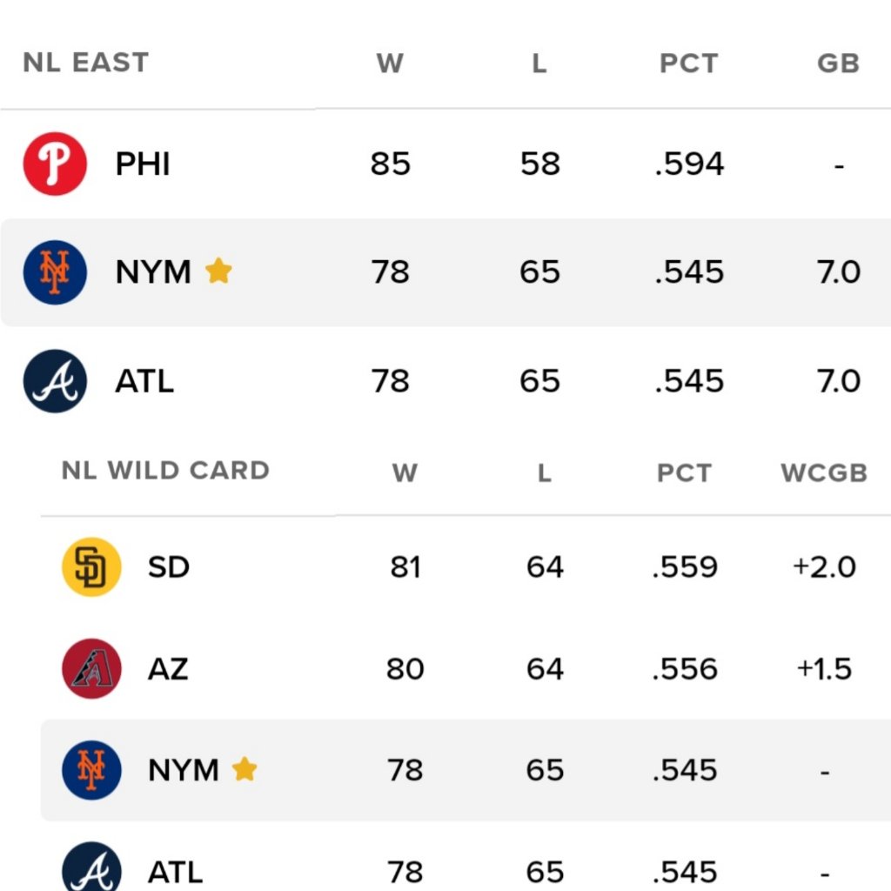Click the Padres +2.0 WCGB value
This screenshot has height=891, width=891.
click(x=824, y=567)
